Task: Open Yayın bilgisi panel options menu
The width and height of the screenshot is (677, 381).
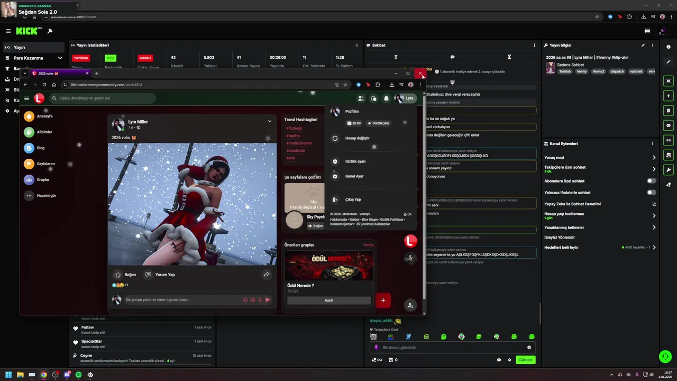Action: 653,46
